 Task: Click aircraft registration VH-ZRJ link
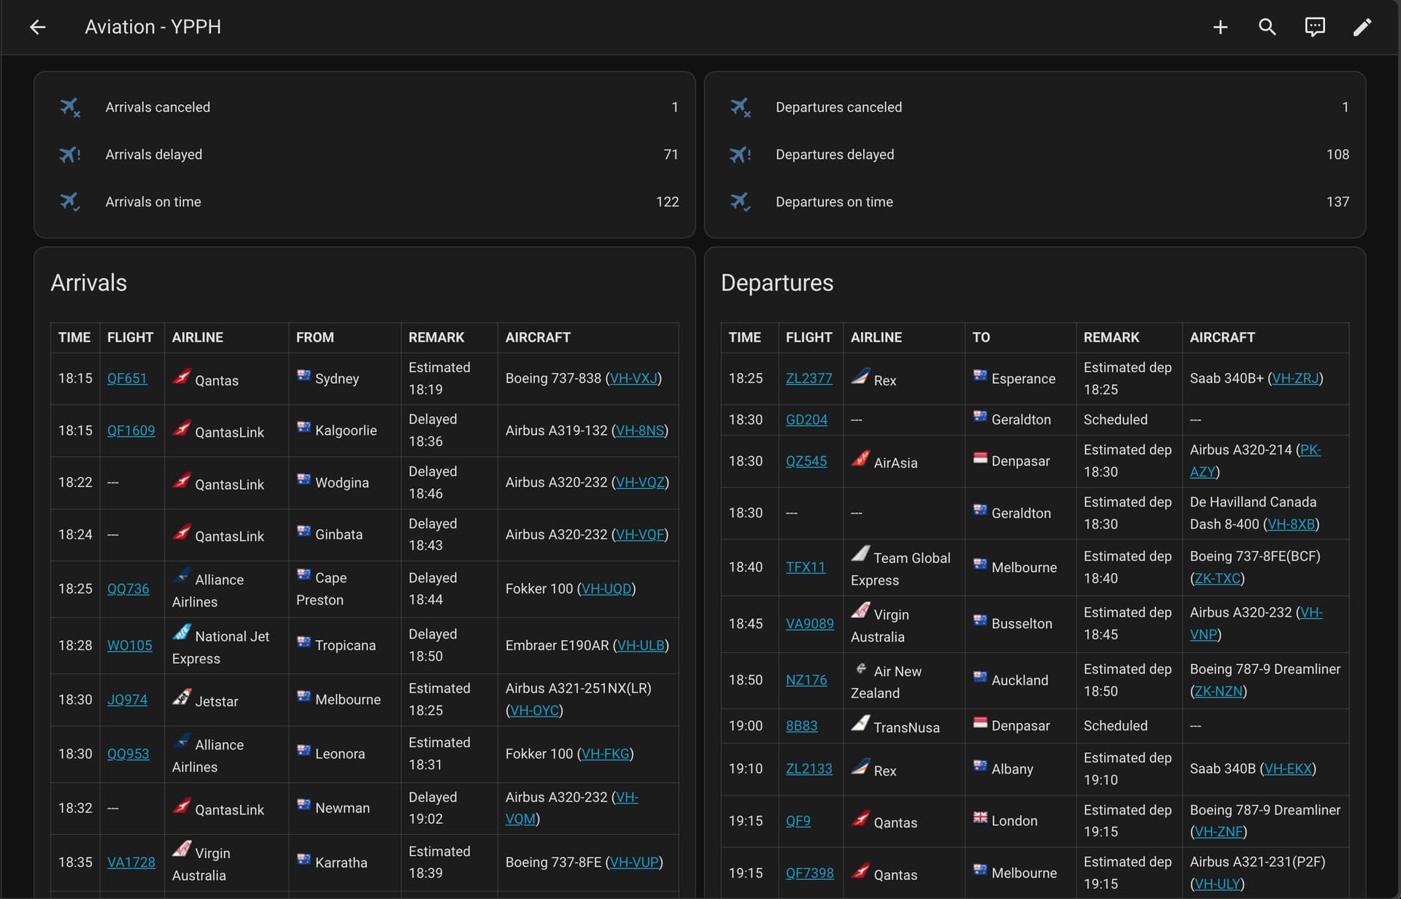point(1295,379)
